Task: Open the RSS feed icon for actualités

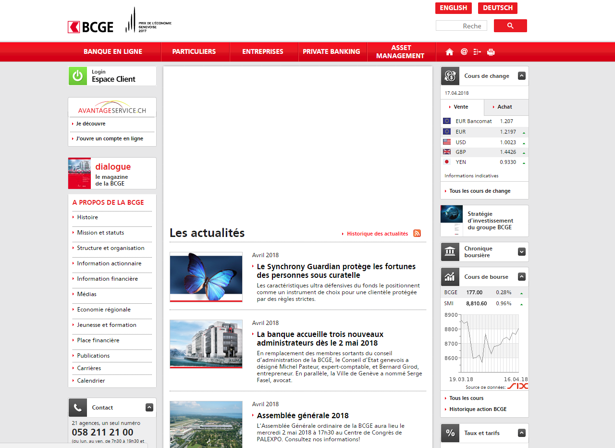Action: (x=417, y=233)
